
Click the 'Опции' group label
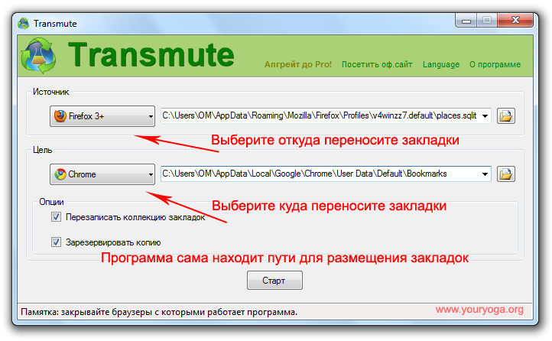click(51, 202)
